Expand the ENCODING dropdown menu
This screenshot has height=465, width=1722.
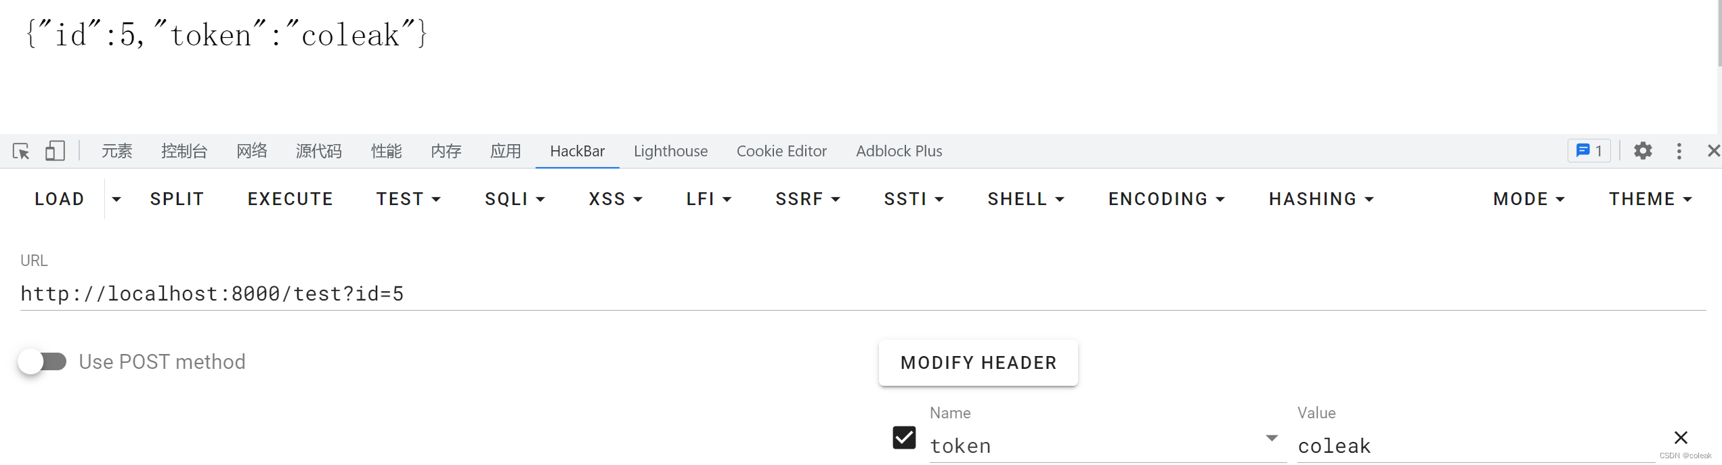click(1166, 199)
